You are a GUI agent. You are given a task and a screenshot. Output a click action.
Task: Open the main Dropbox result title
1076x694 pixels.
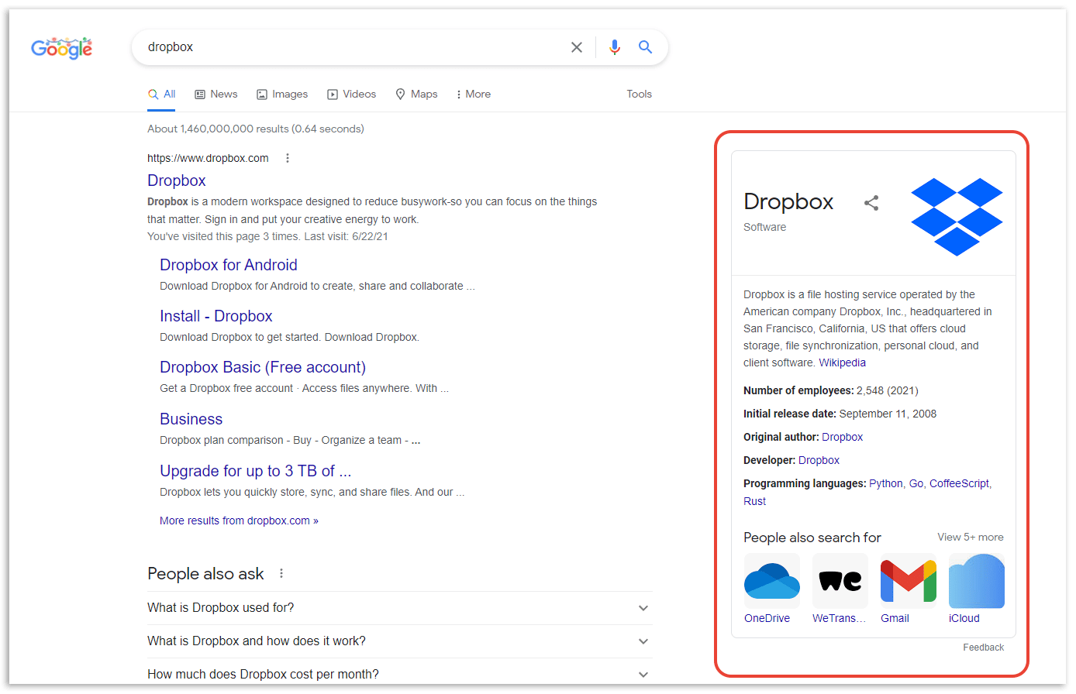click(177, 180)
